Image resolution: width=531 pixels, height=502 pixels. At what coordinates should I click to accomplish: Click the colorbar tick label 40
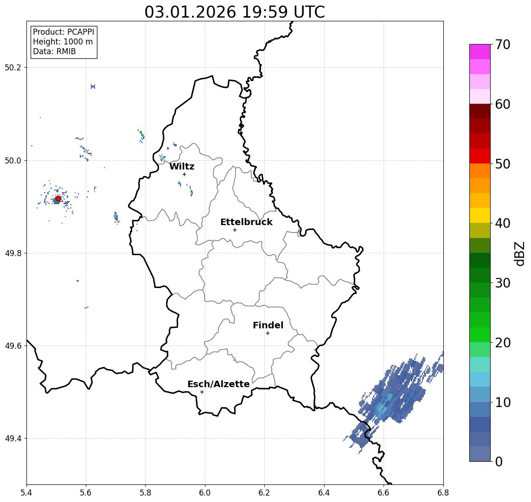pyautogui.click(x=503, y=223)
